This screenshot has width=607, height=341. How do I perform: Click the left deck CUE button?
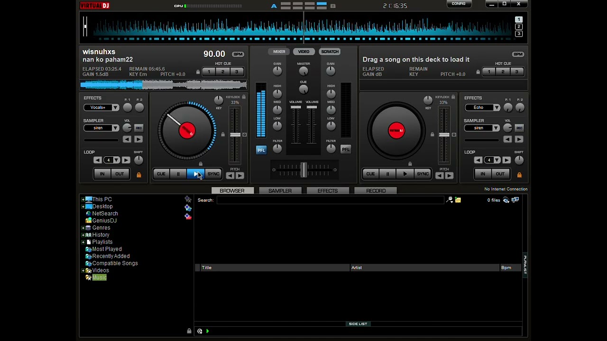click(x=161, y=174)
